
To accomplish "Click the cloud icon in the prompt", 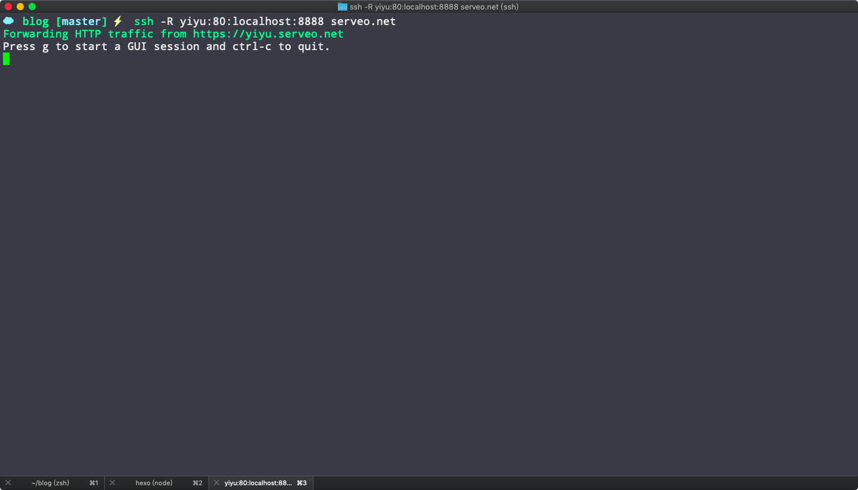I will point(8,21).
